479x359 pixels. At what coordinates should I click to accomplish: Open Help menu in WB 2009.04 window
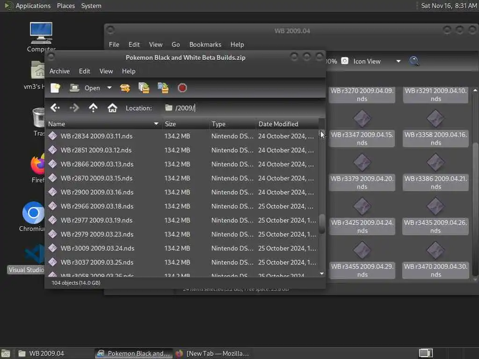[x=237, y=44]
